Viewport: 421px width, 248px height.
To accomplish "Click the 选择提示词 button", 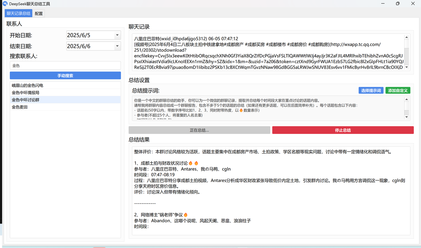I will [371, 90].
